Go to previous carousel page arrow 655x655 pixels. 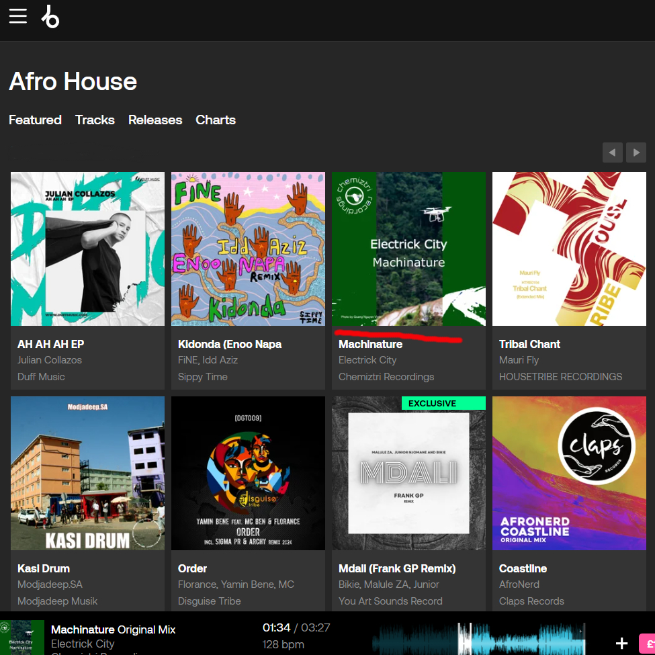[613, 152]
